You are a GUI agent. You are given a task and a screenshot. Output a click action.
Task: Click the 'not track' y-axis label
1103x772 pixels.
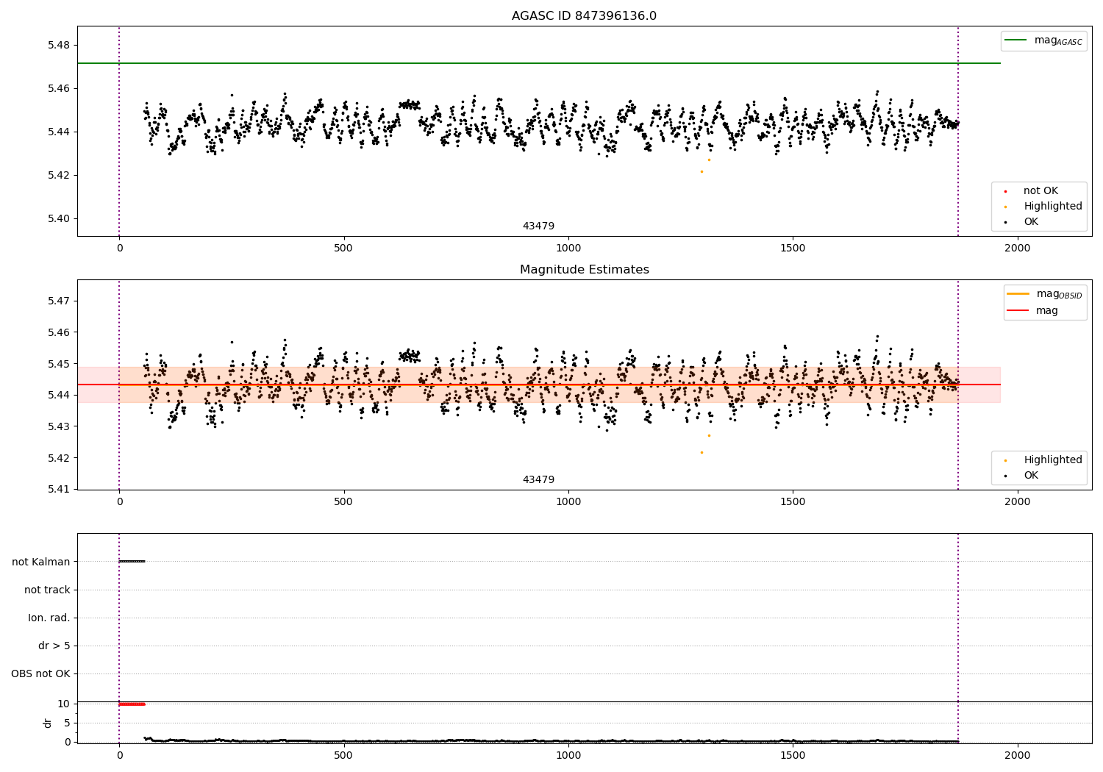(x=47, y=590)
